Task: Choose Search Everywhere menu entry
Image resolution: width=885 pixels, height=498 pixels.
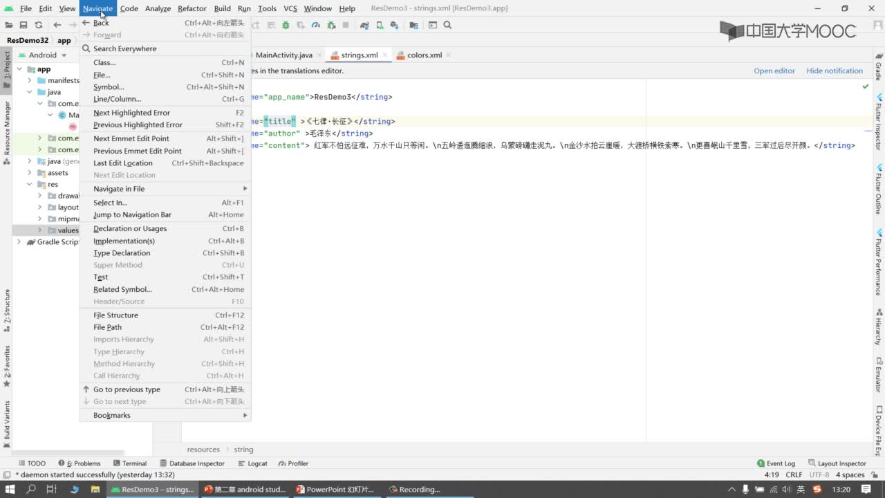Action: pos(165,48)
